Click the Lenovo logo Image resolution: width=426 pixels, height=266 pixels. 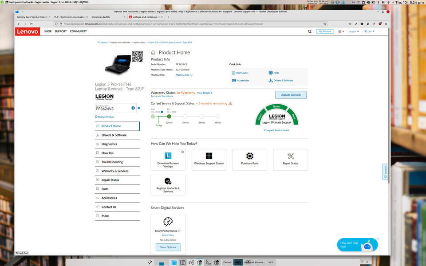coord(28,31)
